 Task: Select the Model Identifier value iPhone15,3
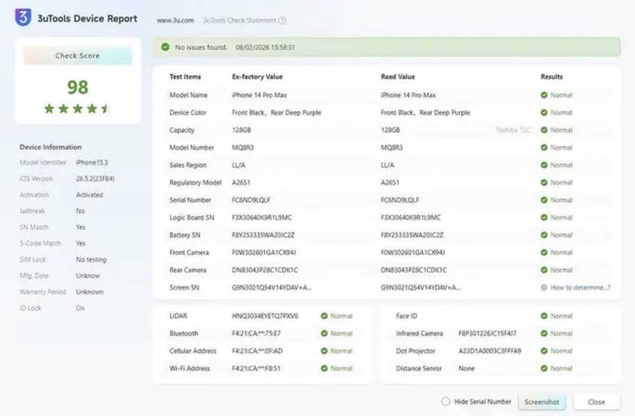coord(92,163)
